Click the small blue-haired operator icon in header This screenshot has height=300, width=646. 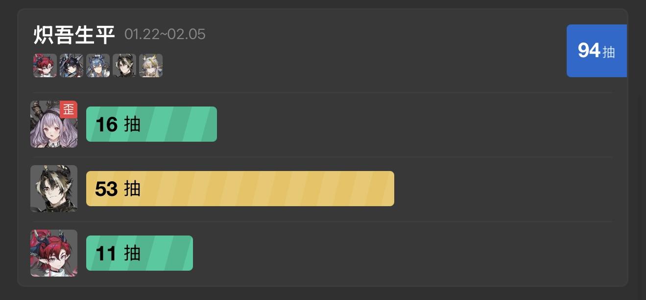point(98,65)
